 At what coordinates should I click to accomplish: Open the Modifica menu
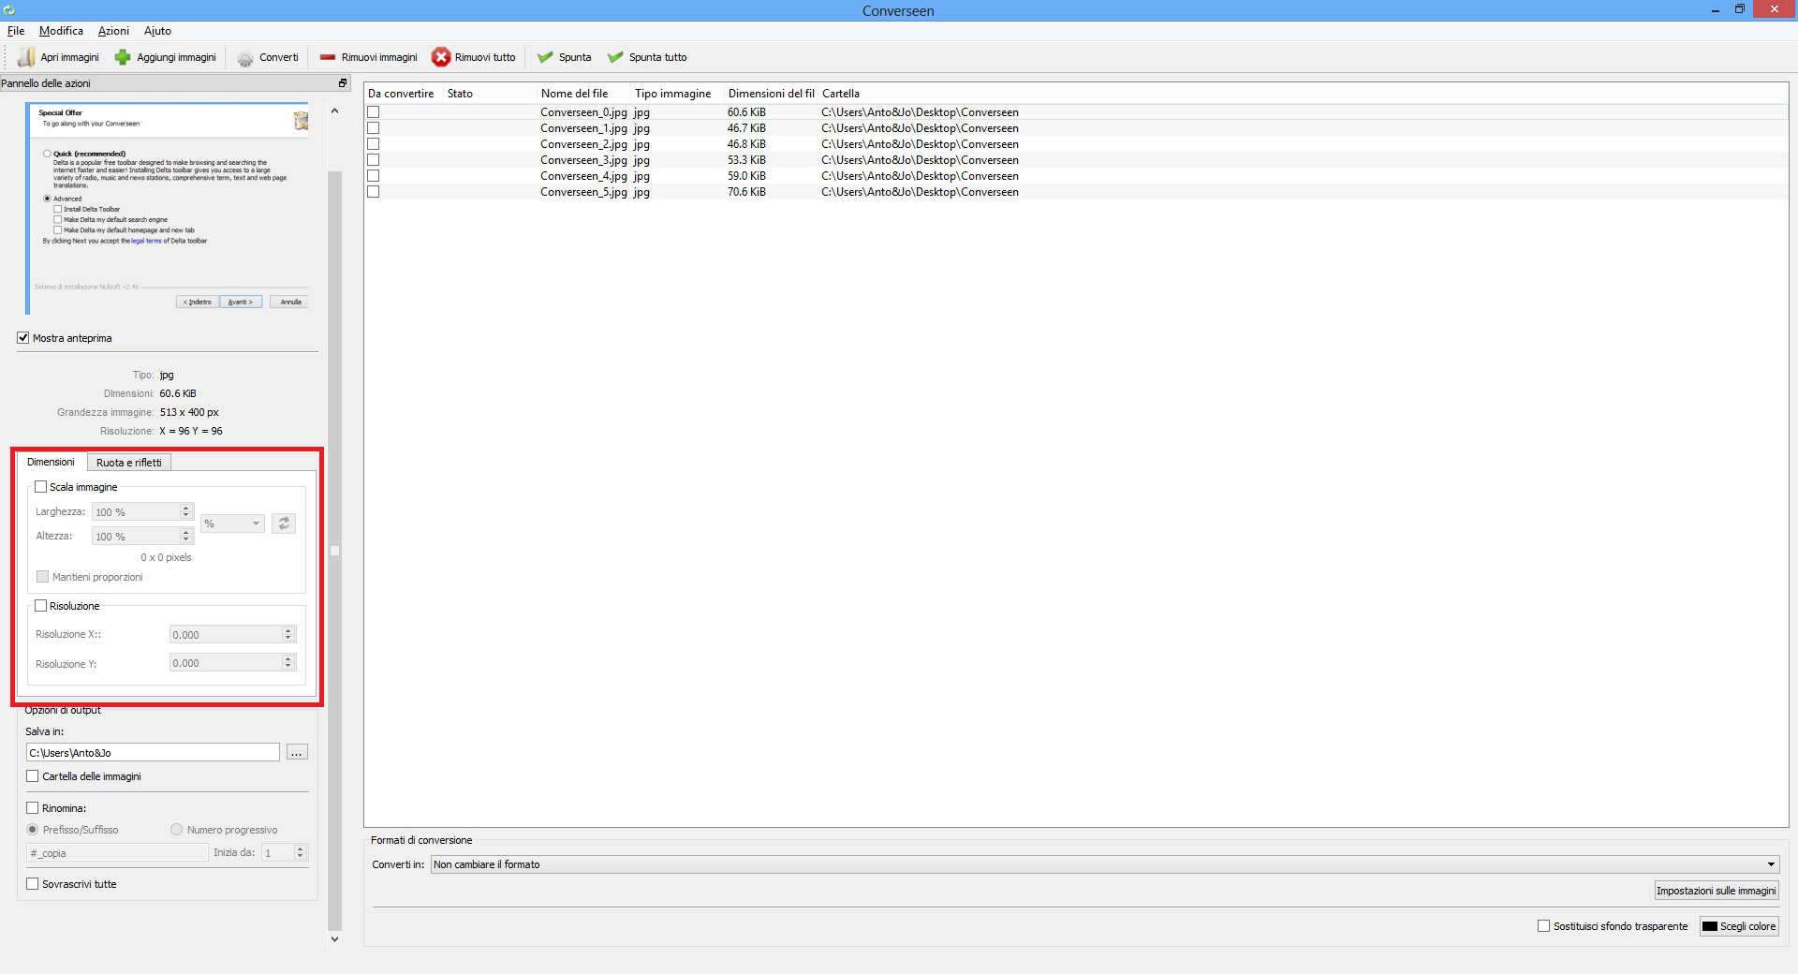click(x=61, y=31)
